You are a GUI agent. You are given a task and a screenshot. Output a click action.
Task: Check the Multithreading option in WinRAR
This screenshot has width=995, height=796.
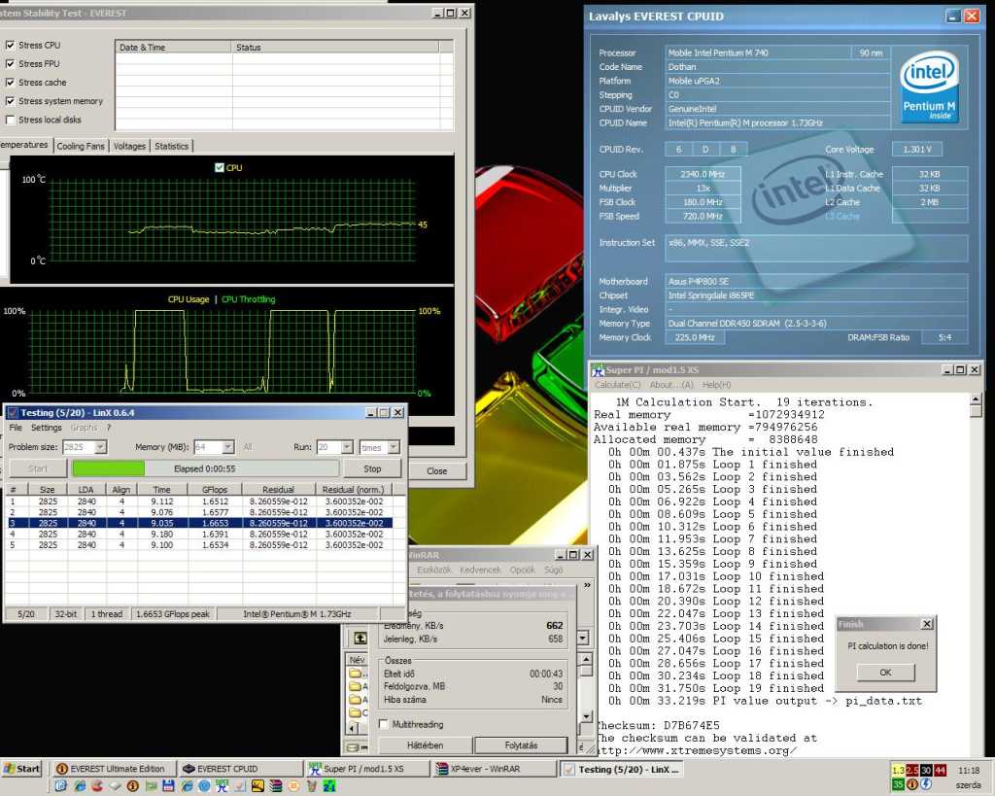point(384,724)
